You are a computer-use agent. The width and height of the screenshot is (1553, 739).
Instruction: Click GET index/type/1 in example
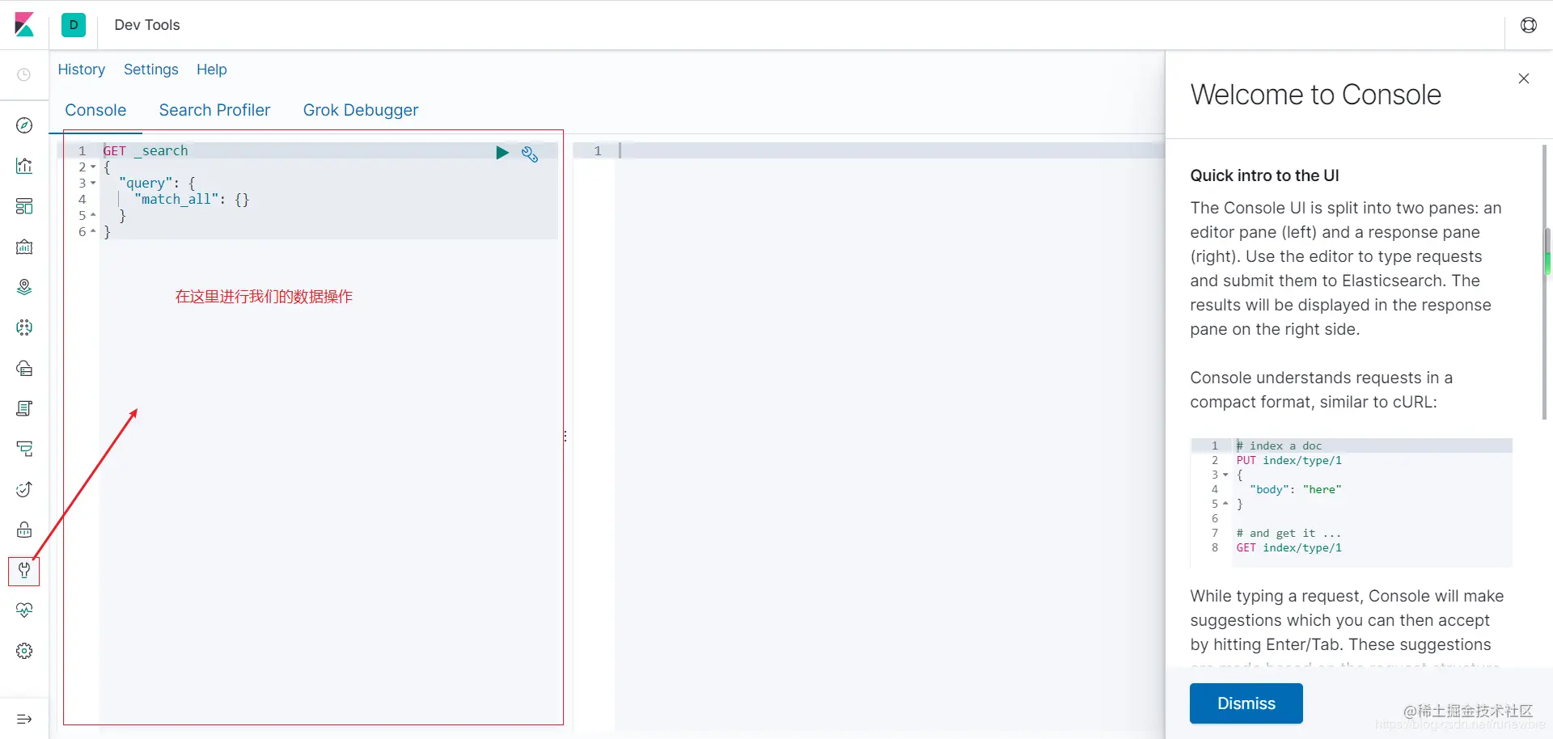1289,547
